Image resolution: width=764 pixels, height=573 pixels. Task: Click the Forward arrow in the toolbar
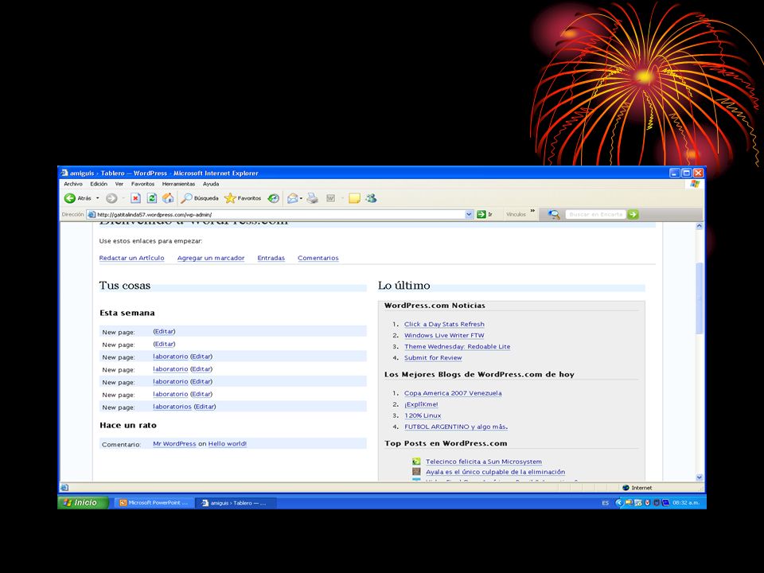point(111,198)
